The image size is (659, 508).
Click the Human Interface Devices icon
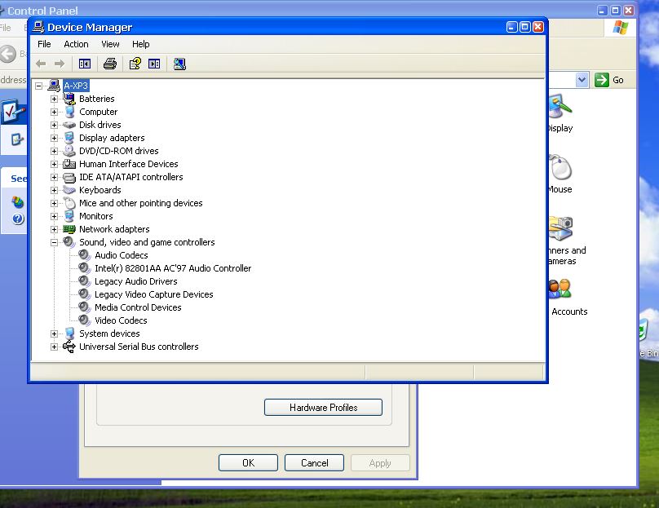(x=69, y=164)
